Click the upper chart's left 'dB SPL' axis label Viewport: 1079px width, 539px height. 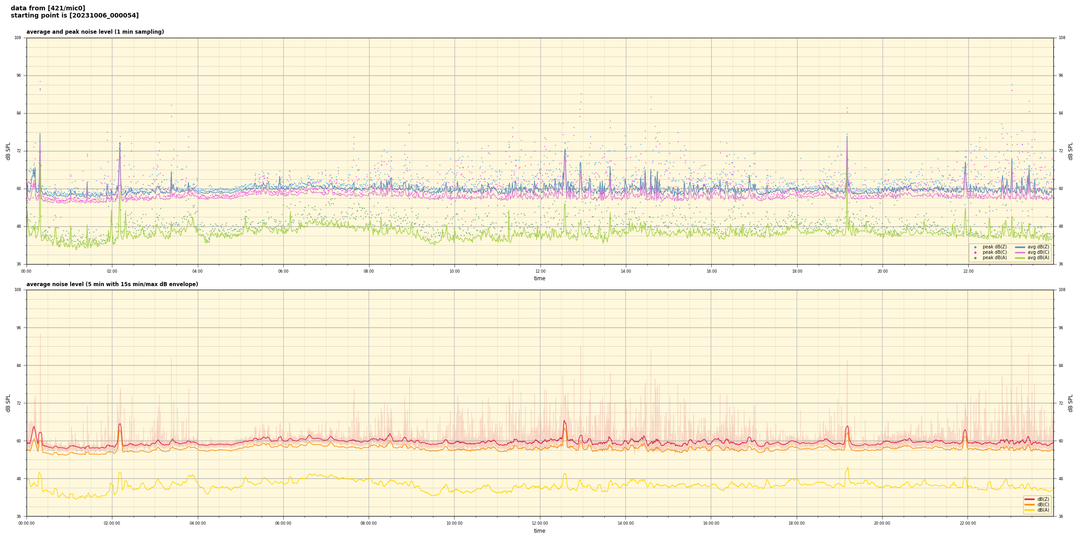tap(8, 151)
